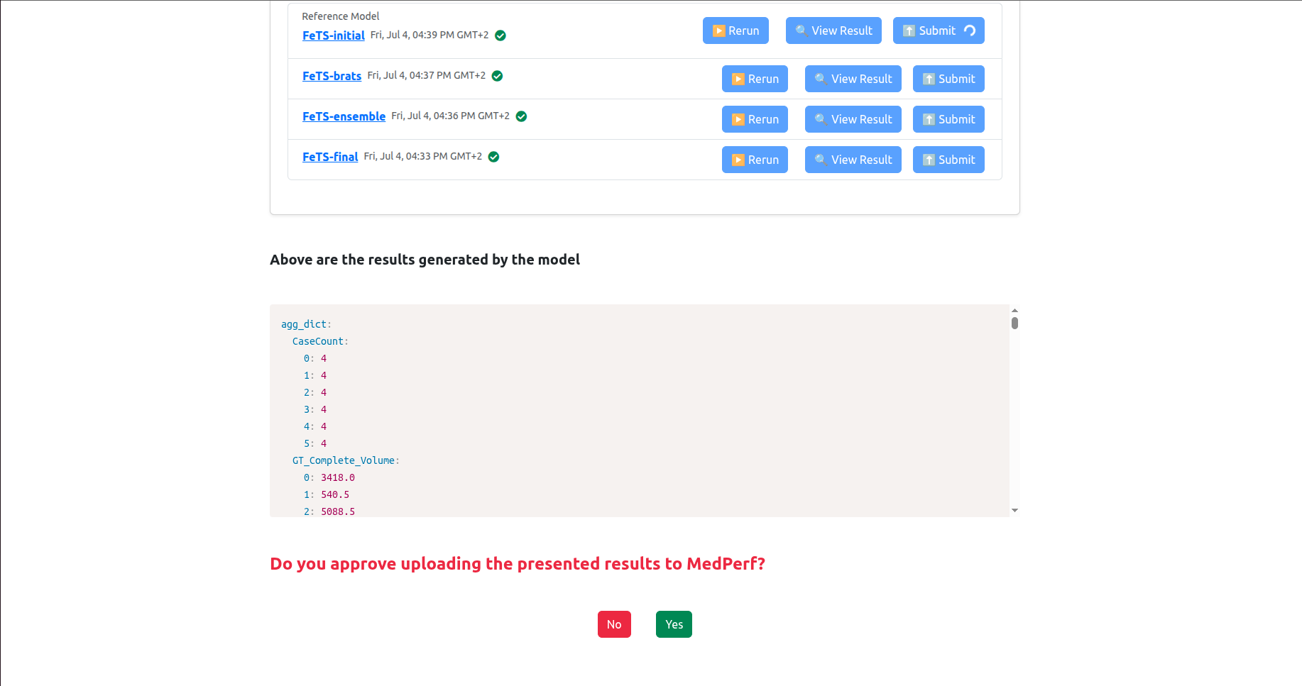Decline upload with the No button
Viewport: 1302px width, 686px height.
pyautogui.click(x=614, y=624)
